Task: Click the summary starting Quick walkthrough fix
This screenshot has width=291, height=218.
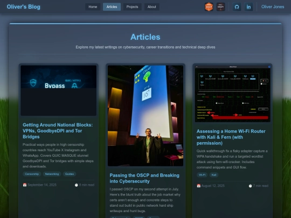Action: click(x=232, y=159)
